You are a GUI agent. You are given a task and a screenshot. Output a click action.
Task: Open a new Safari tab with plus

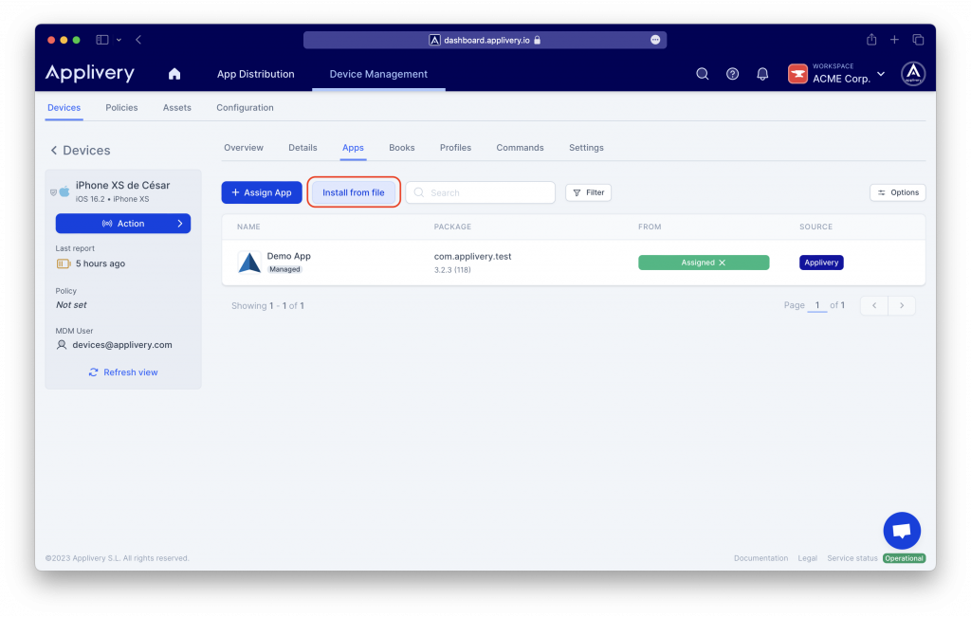(894, 40)
